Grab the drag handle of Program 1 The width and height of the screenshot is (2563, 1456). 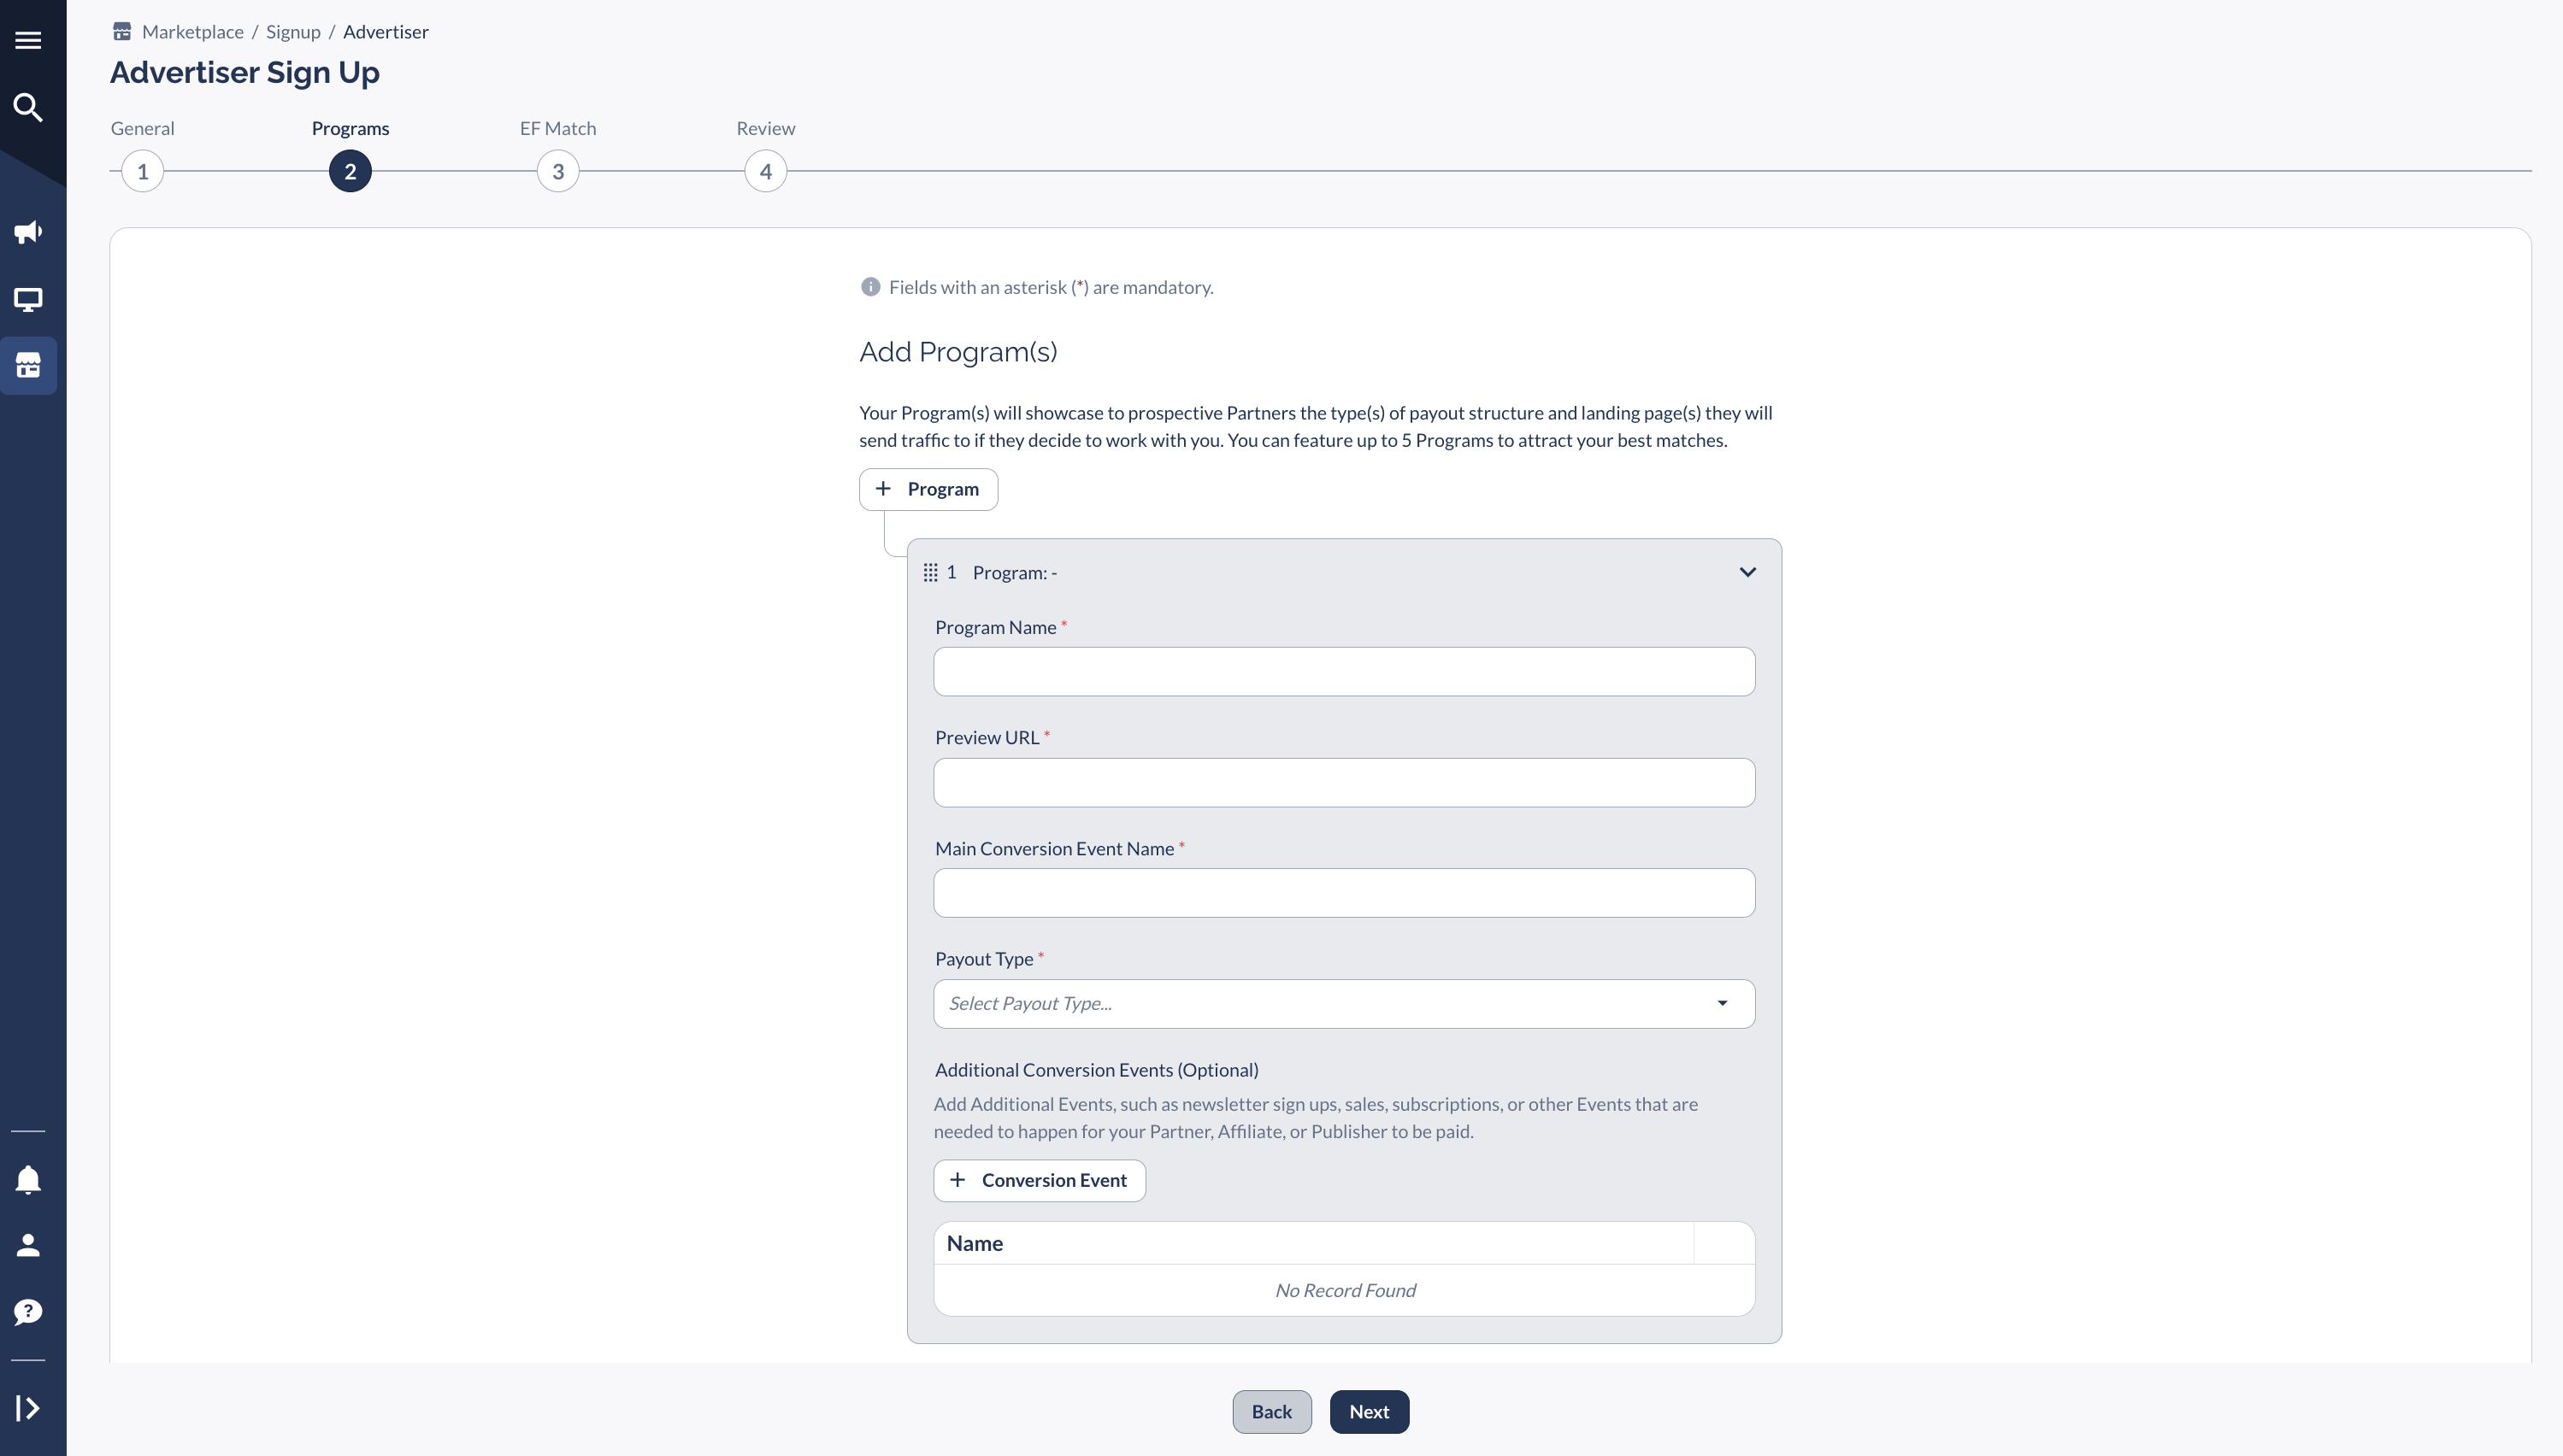(x=930, y=572)
